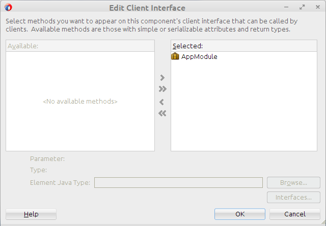326x226 pixels.
Task: Open Help for this dialog
Action: click(x=31, y=214)
